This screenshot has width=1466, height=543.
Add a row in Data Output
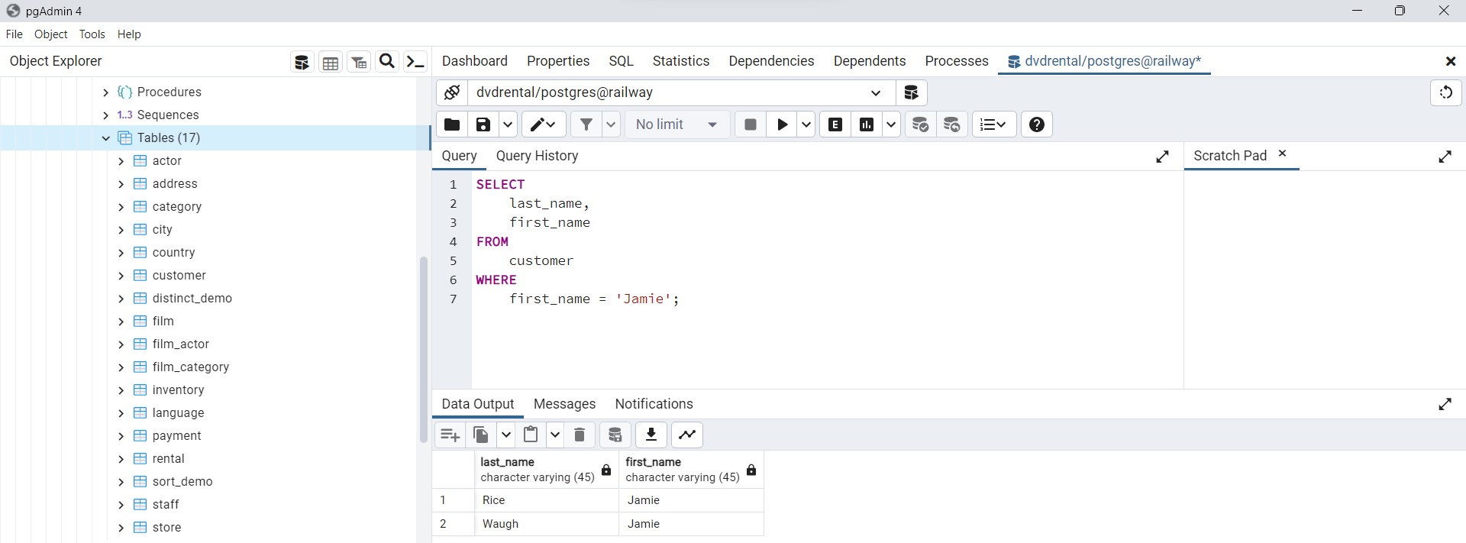450,435
